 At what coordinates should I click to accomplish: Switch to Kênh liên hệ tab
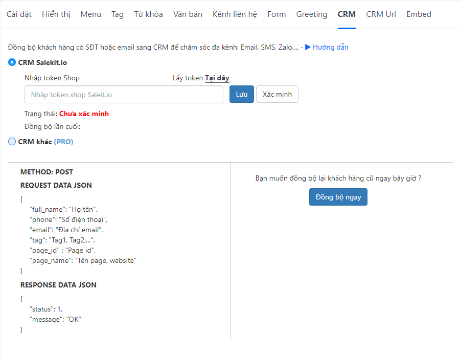pos(235,14)
